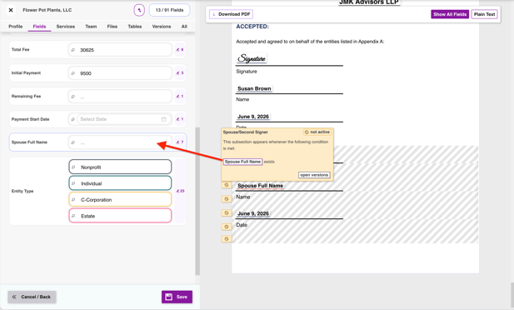Show the All tab
514x310 pixels.
pos(184,26)
